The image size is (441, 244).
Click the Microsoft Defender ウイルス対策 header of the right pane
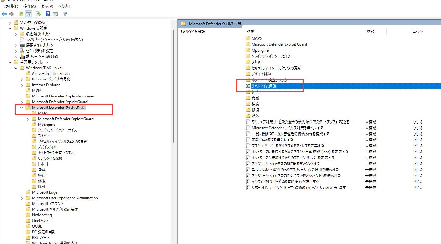[x=215, y=24]
